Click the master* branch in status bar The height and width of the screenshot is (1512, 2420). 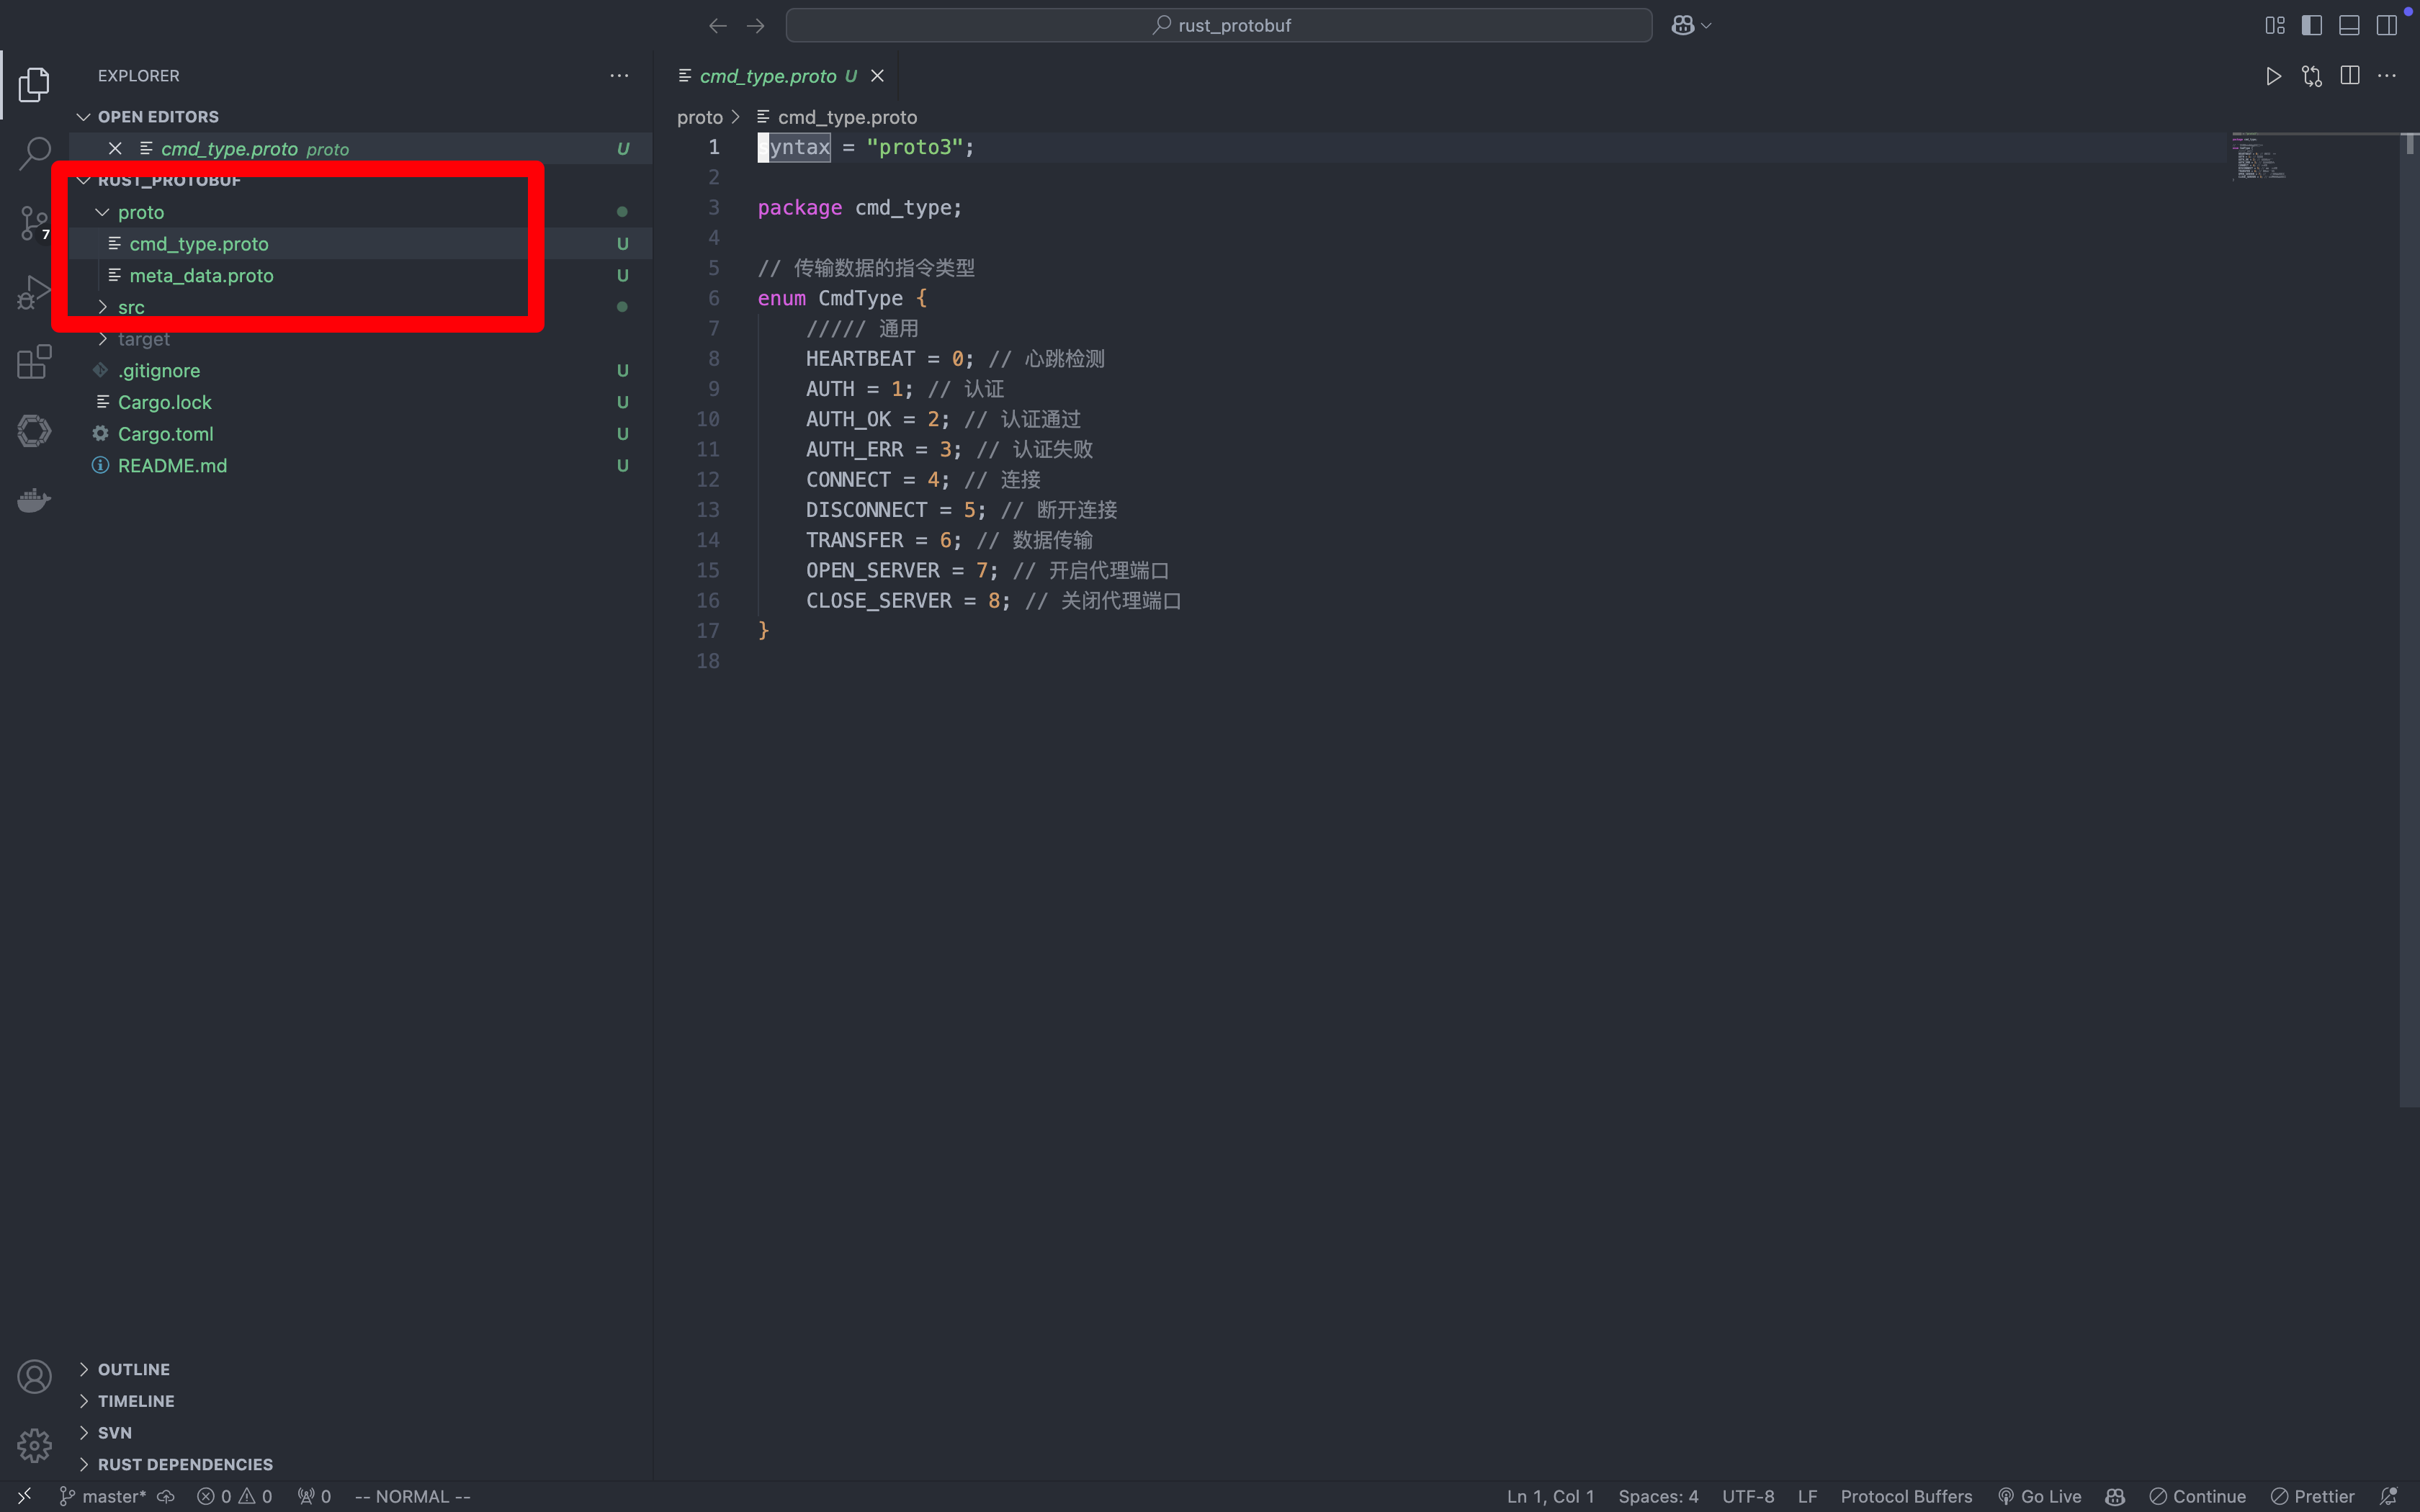pos(103,1496)
